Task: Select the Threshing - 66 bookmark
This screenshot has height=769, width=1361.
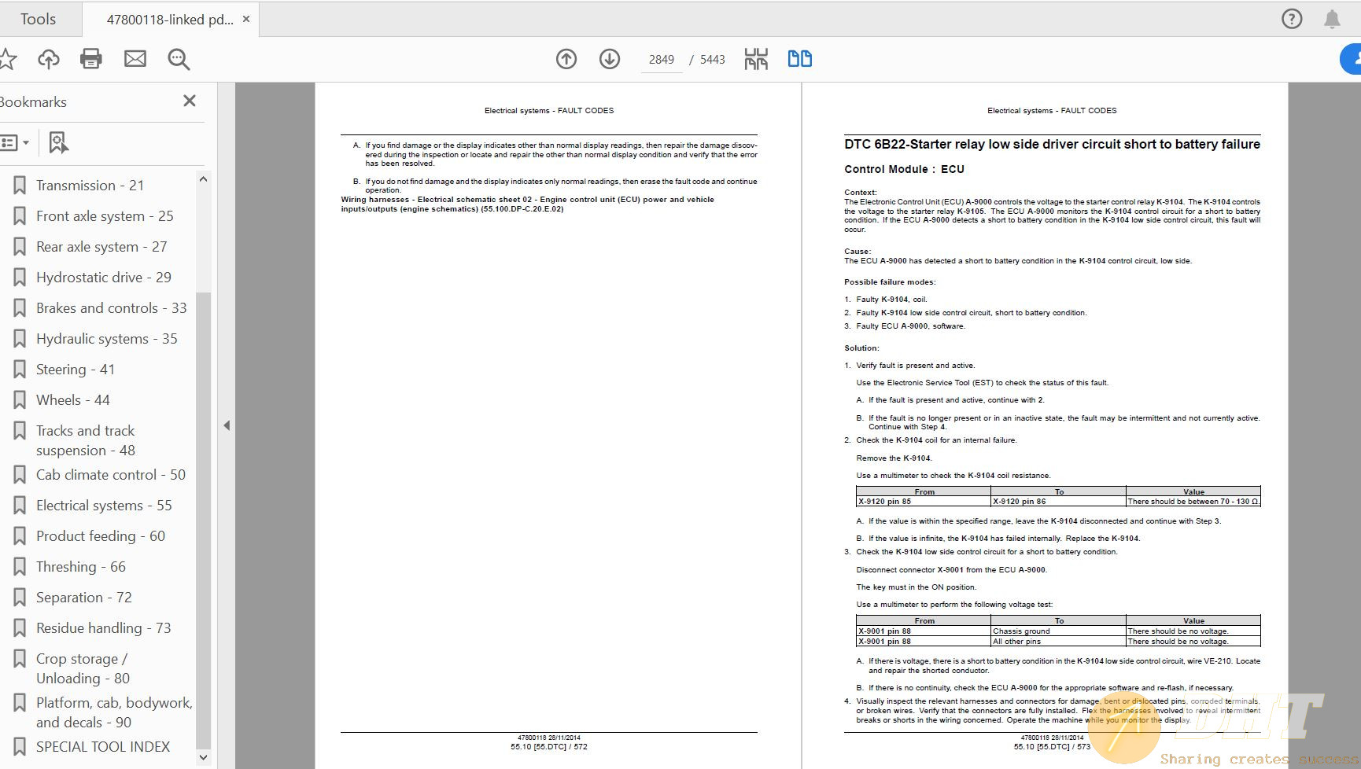Action: (x=81, y=567)
